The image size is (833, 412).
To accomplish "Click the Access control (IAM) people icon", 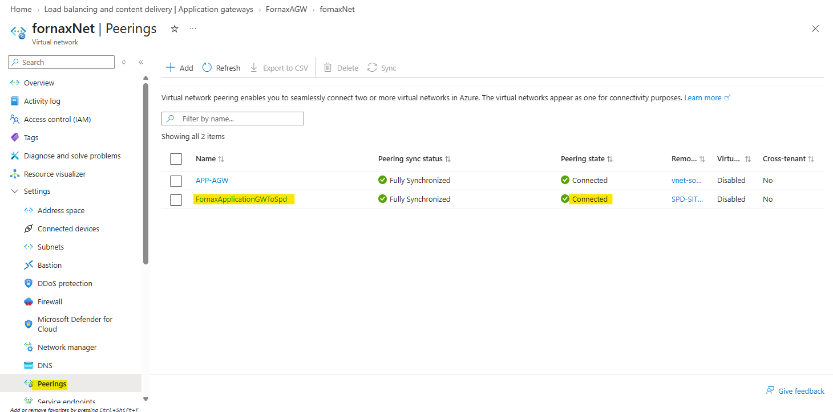I will pos(15,119).
